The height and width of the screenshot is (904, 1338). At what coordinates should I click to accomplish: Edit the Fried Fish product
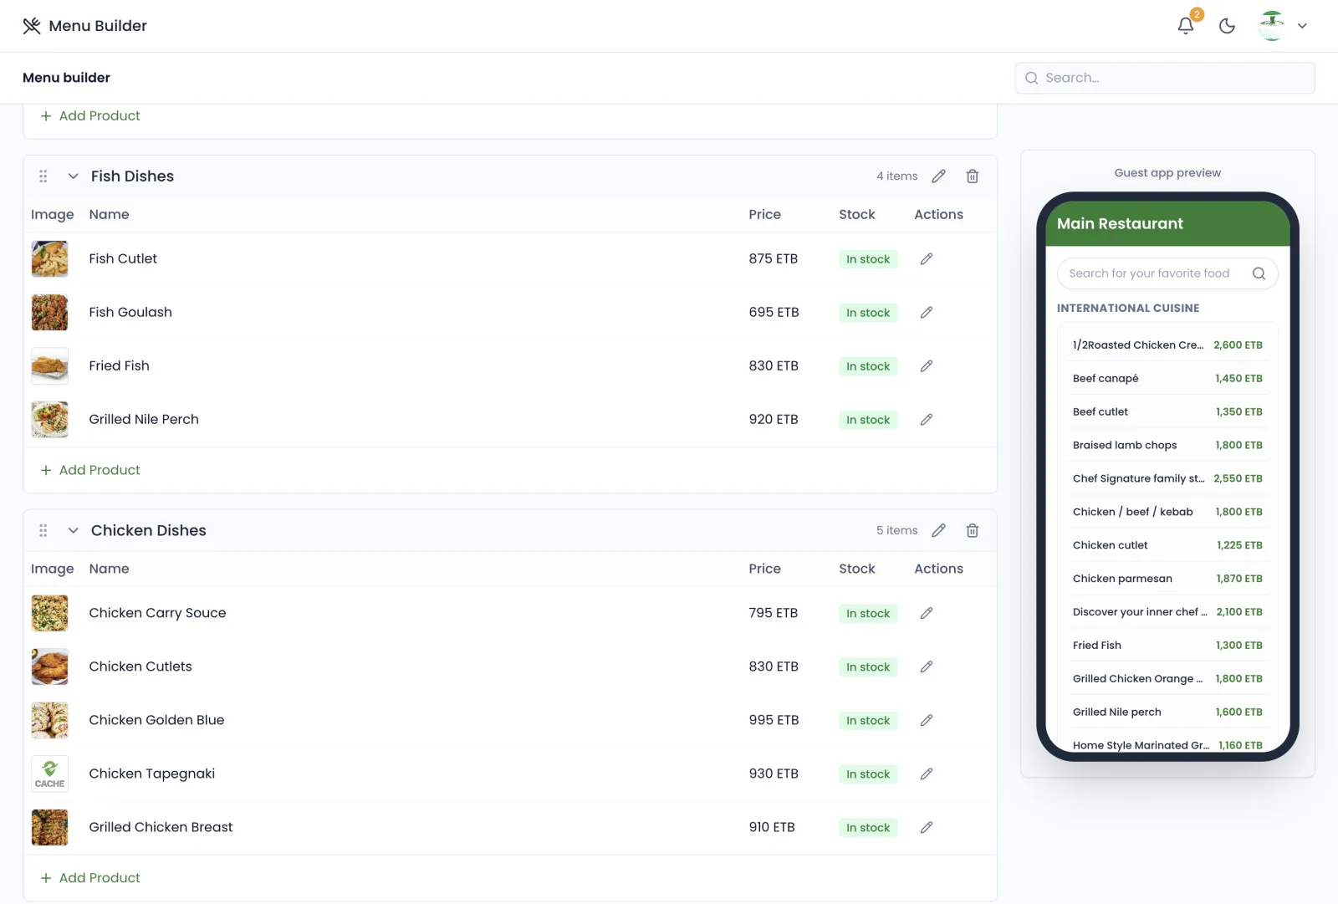(x=927, y=366)
